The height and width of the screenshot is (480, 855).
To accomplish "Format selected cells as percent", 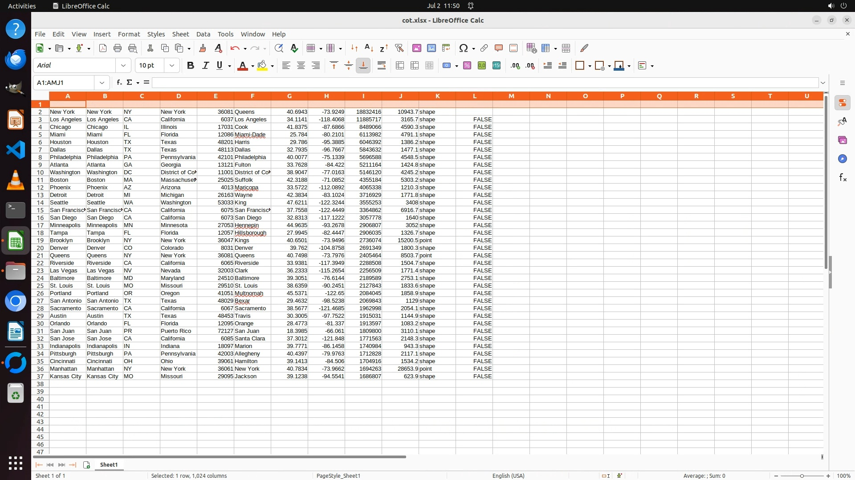I will pos(467,66).
